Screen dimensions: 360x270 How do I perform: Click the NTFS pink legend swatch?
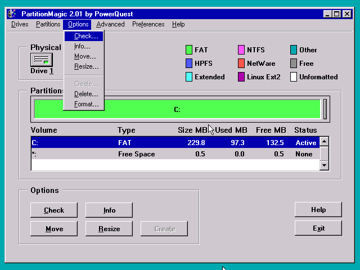pos(241,50)
